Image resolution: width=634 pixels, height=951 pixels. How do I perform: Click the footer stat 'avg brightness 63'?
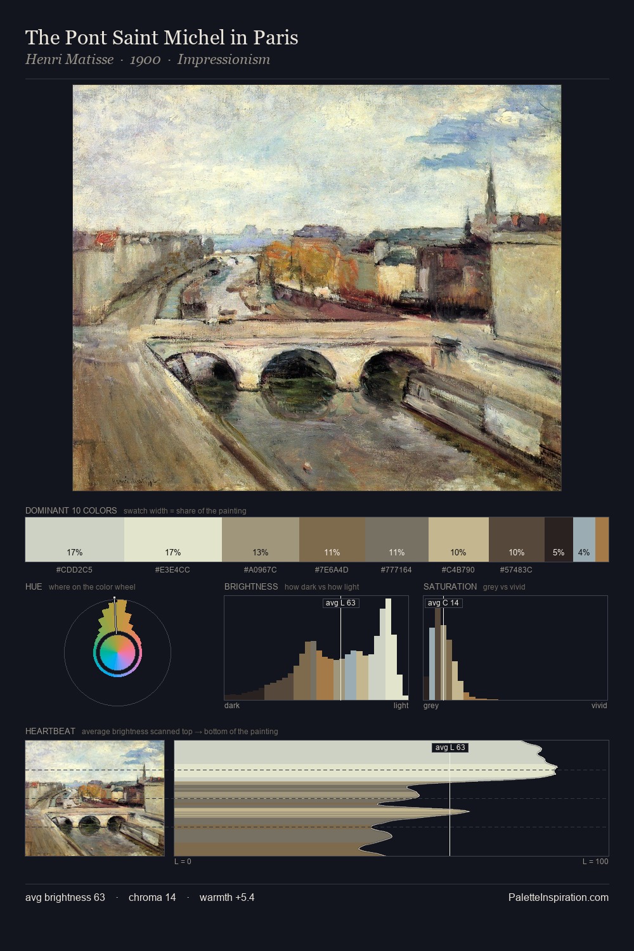click(65, 898)
